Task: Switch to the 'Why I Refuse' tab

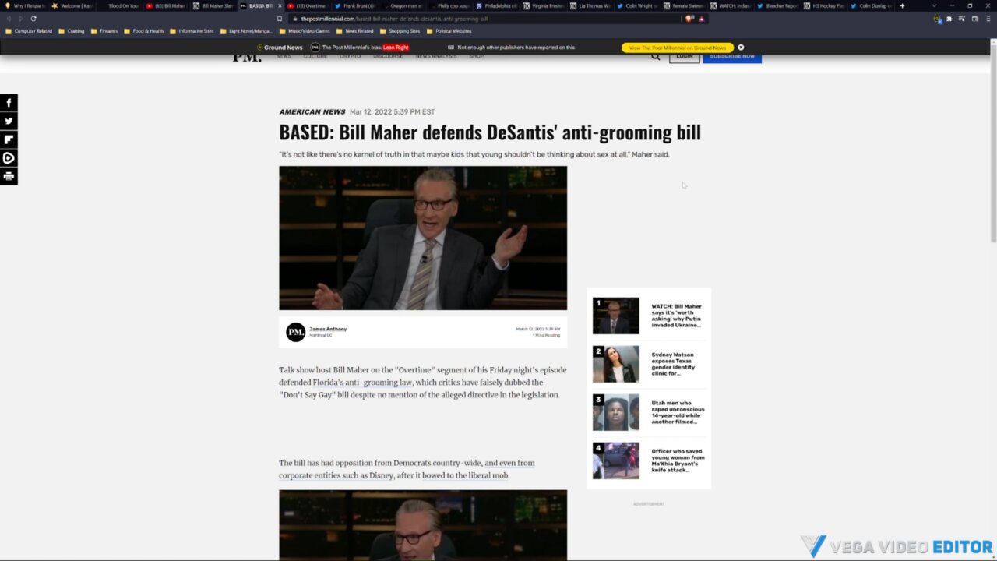Action: pyautogui.click(x=25, y=5)
